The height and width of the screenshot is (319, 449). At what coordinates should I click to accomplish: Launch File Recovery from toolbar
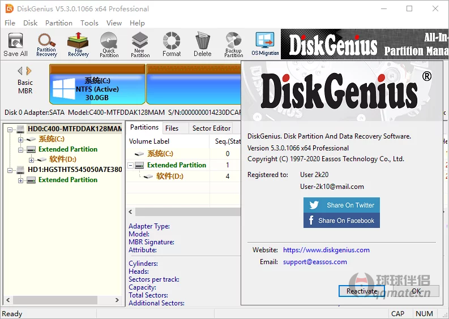click(x=78, y=44)
